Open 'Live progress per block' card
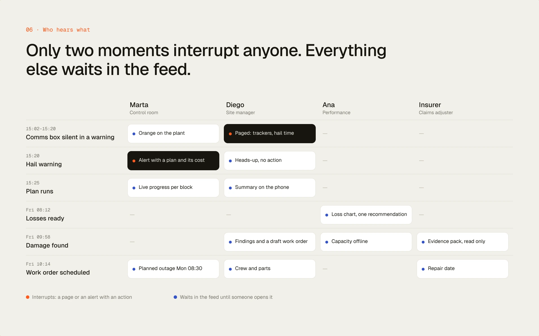 173,188
